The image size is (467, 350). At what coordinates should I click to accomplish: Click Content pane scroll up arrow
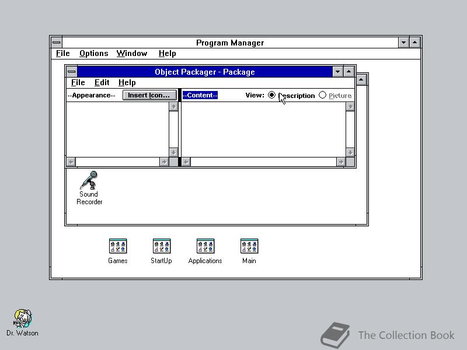coord(350,107)
